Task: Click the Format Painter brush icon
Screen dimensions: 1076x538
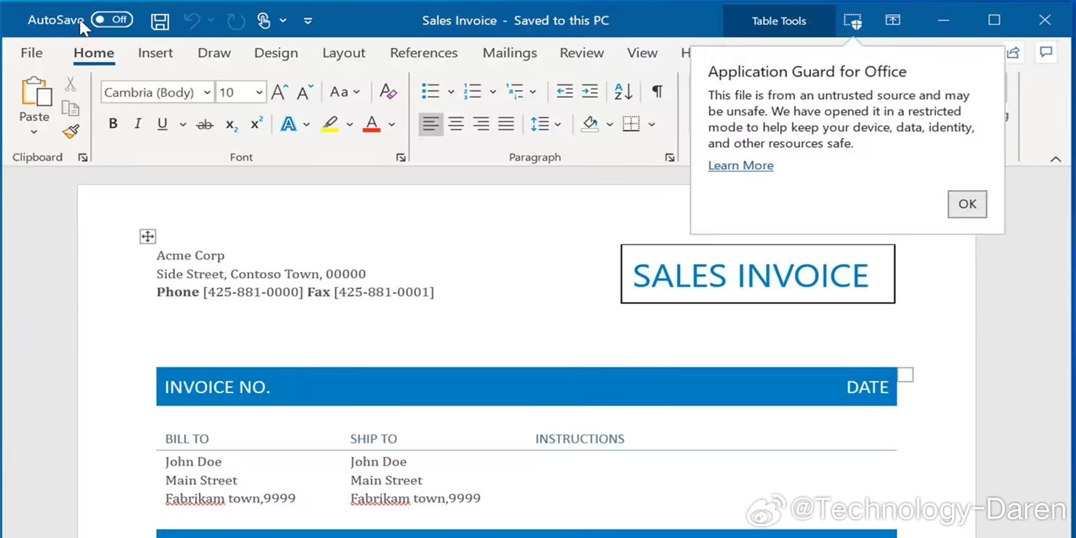Action: 70,132
